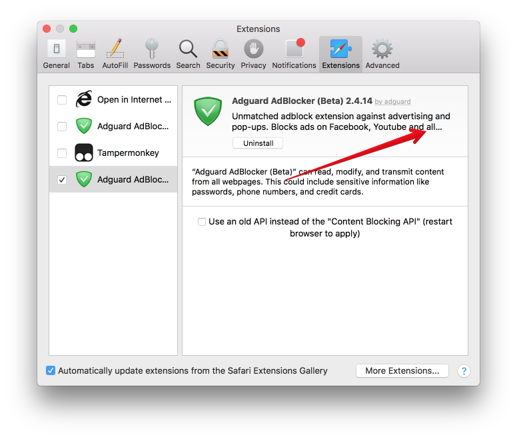517x439 pixels.
Task: Enable the Open in Internet extension checkbox
Action: [62, 99]
